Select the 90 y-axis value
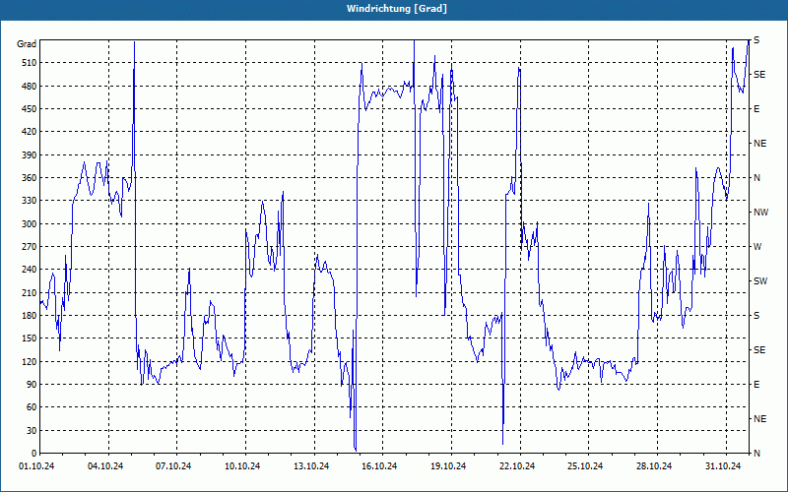The height and width of the screenshot is (492, 788). click(32, 385)
